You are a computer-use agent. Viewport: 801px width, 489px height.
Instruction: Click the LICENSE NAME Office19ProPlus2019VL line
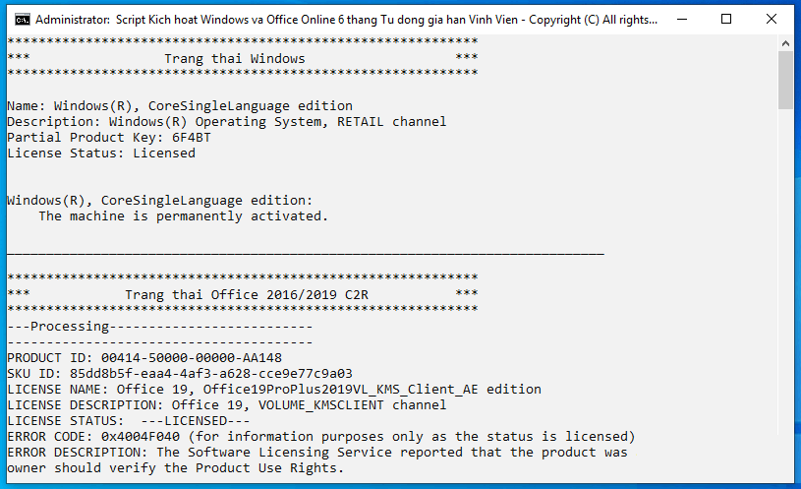tap(274, 390)
